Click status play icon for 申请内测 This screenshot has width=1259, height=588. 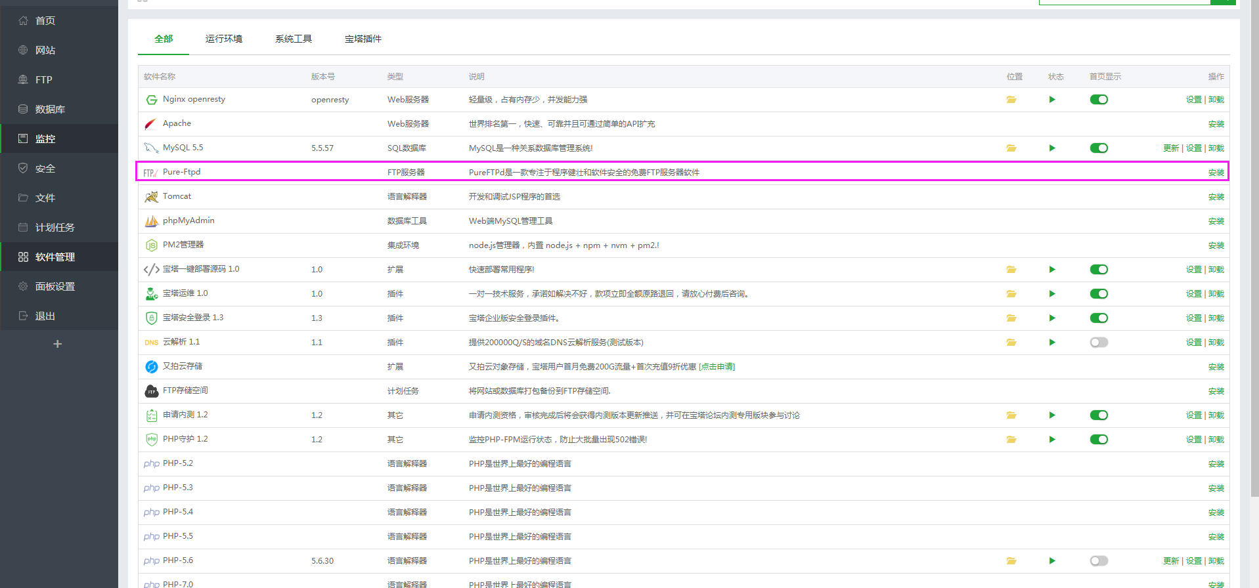[x=1052, y=415]
